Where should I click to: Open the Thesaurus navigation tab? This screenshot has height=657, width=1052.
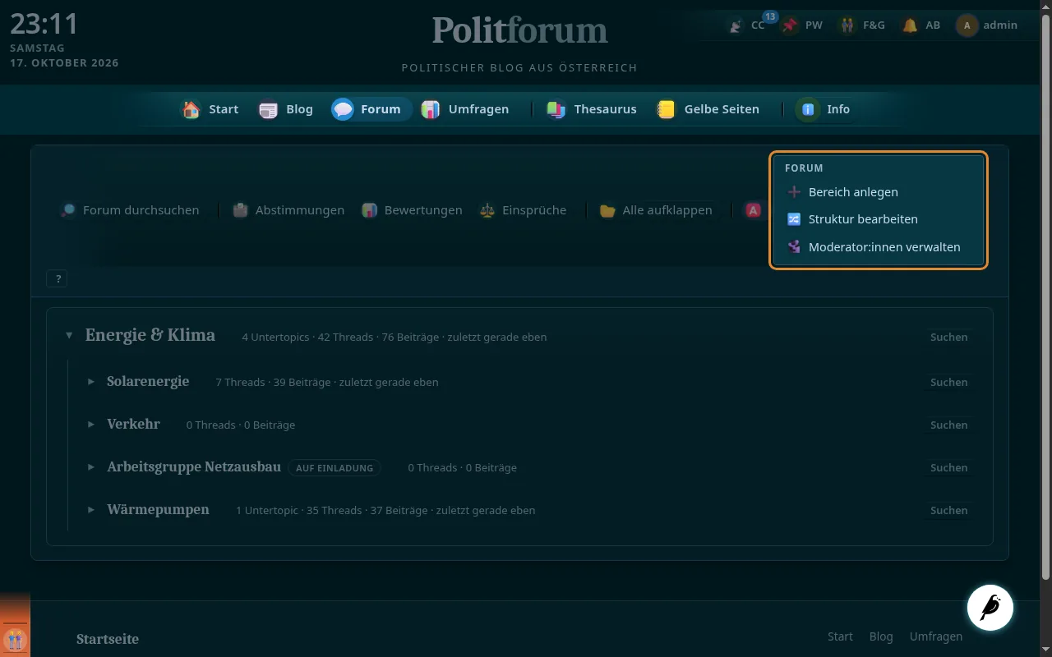coord(593,109)
